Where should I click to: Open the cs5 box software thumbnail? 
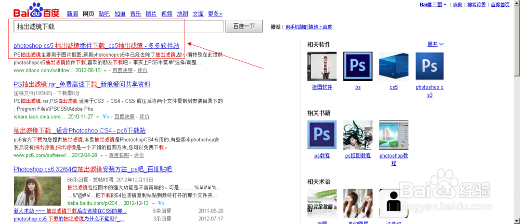393,67
